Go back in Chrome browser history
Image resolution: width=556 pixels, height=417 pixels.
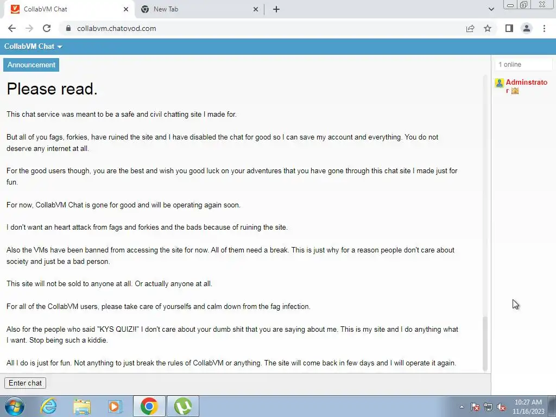pos(12,28)
